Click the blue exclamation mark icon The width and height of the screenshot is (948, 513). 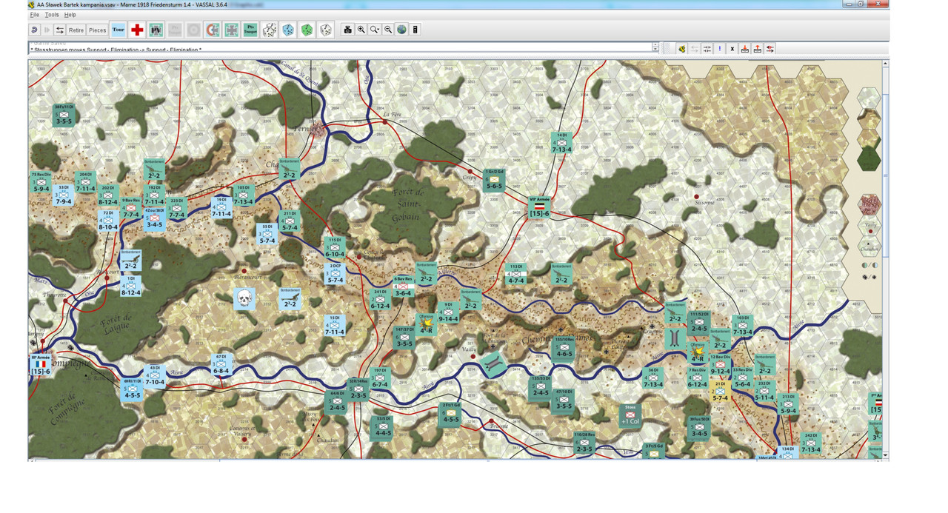(x=720, y=49)
